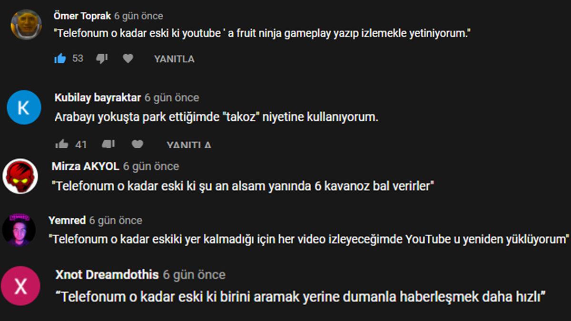Open Xnot Dreamdothis pink X avatar

click(x=20, y=286)
